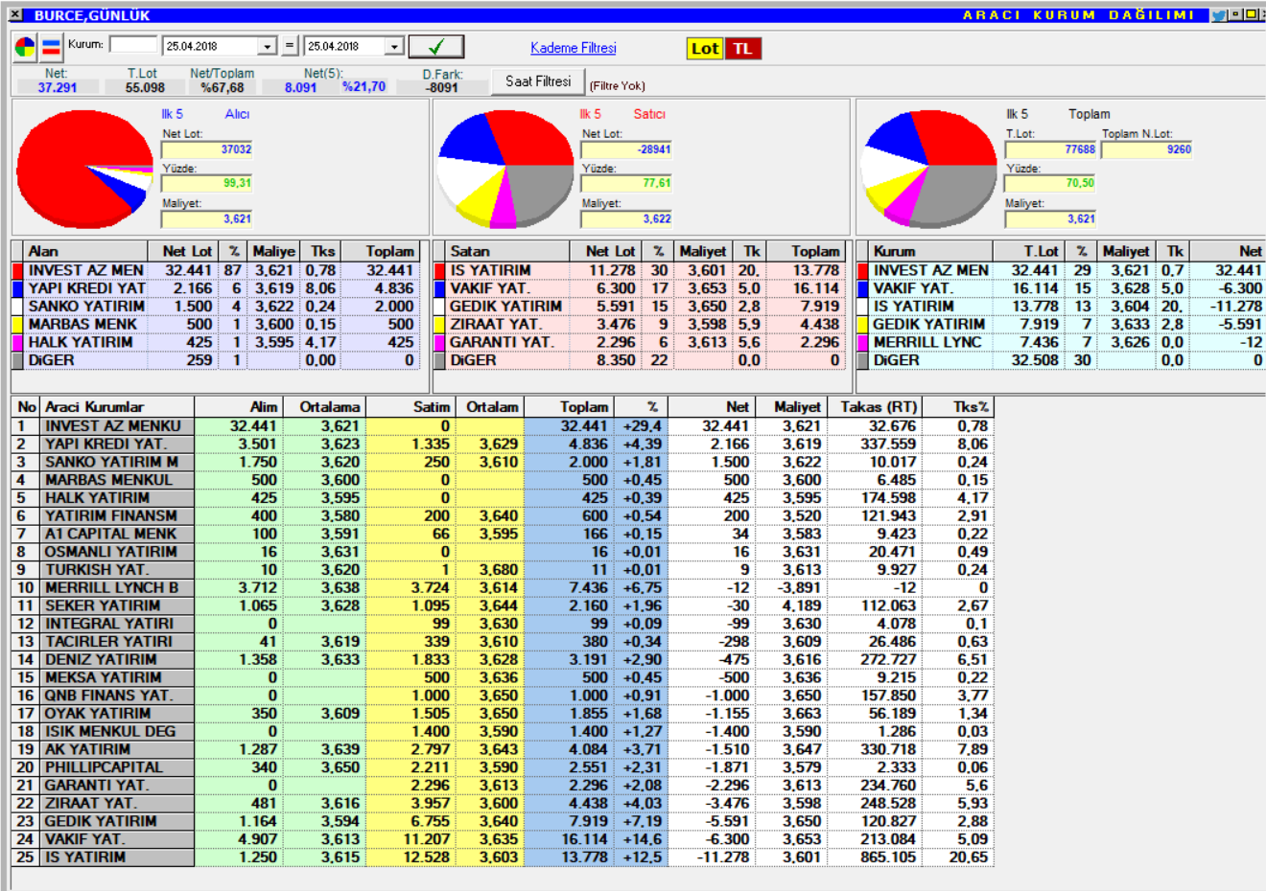Open Saat Filtresi button
Image resolution: width=1266 pixels, height=891 pixels.
(x=538, y=81)
